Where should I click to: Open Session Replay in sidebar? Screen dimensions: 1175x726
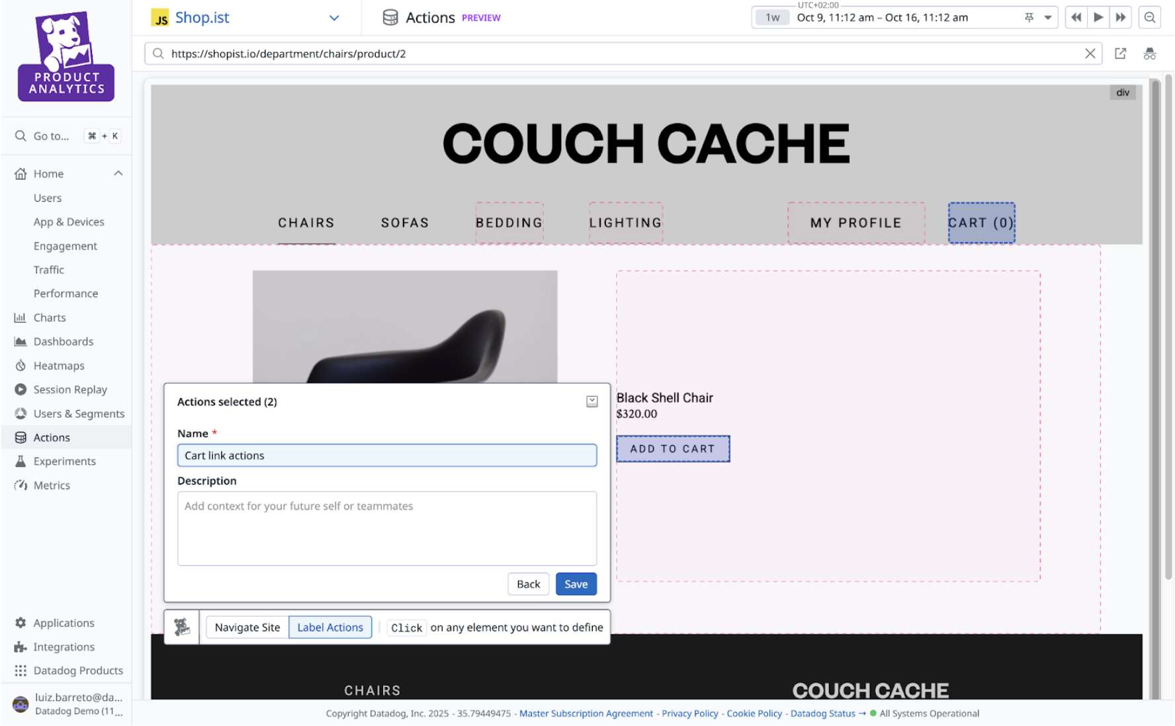tap(70, 389)
